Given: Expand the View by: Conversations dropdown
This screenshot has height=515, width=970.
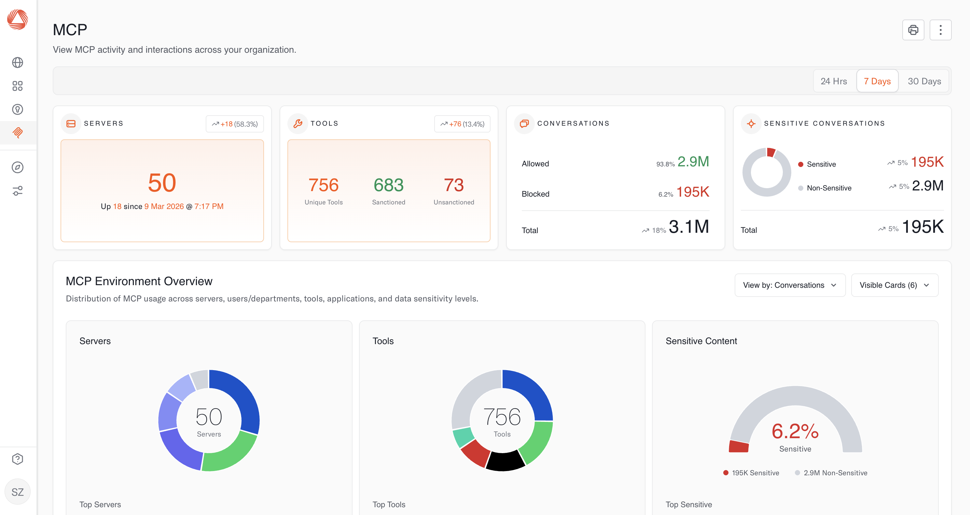Looking at the screenshot, I should 790,285.
